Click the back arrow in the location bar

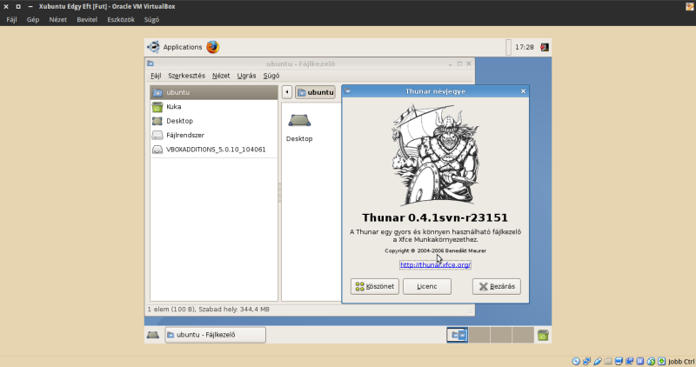[286, 91]
